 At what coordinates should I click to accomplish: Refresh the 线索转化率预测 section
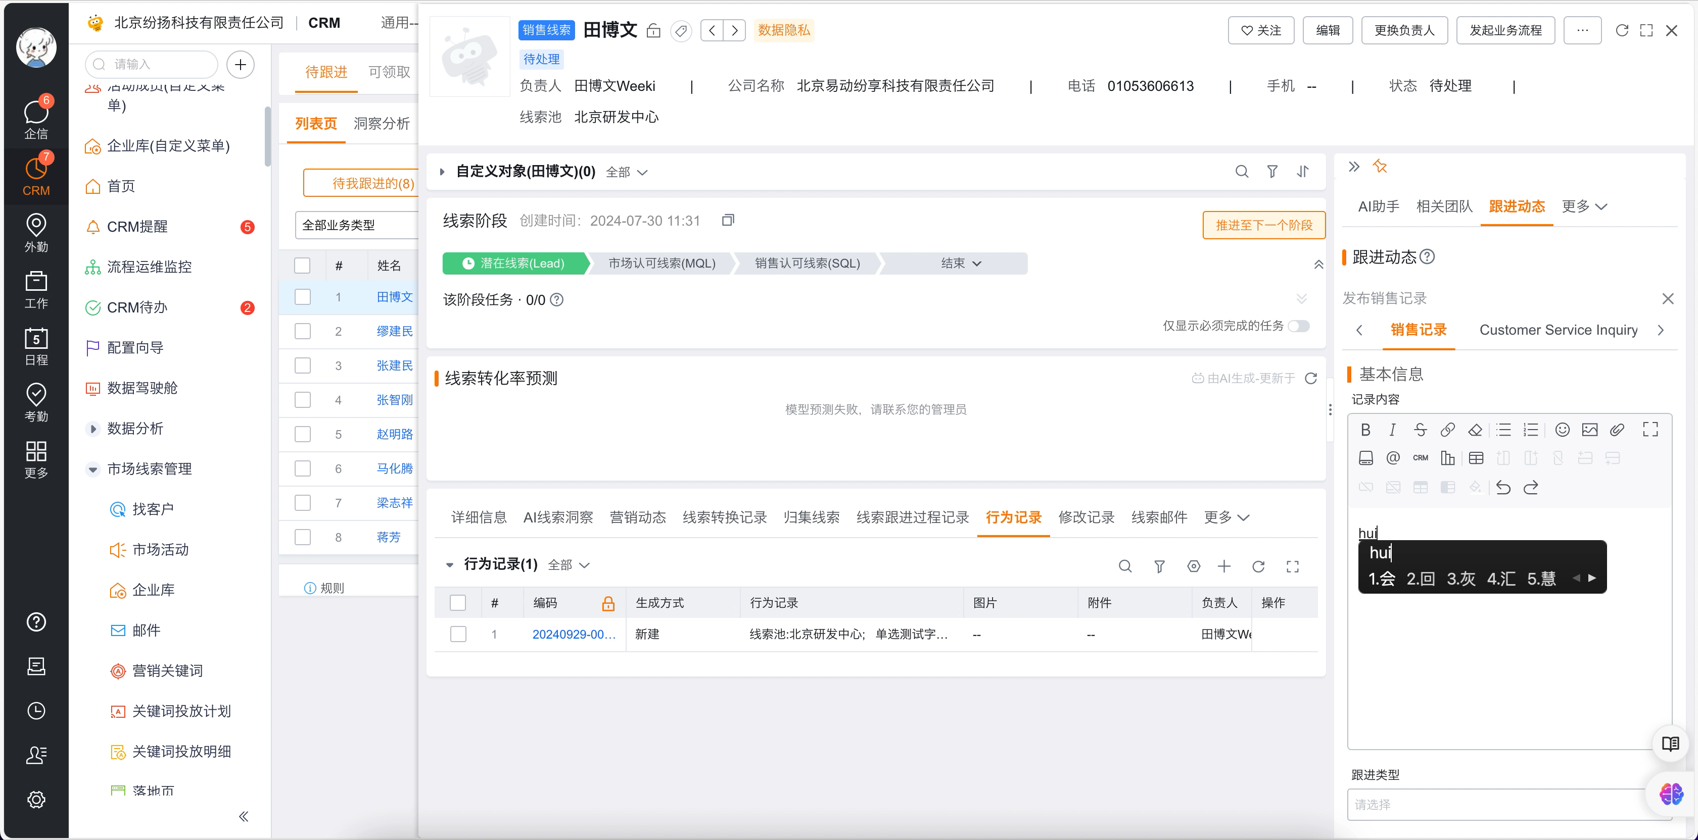[1311, 378]
